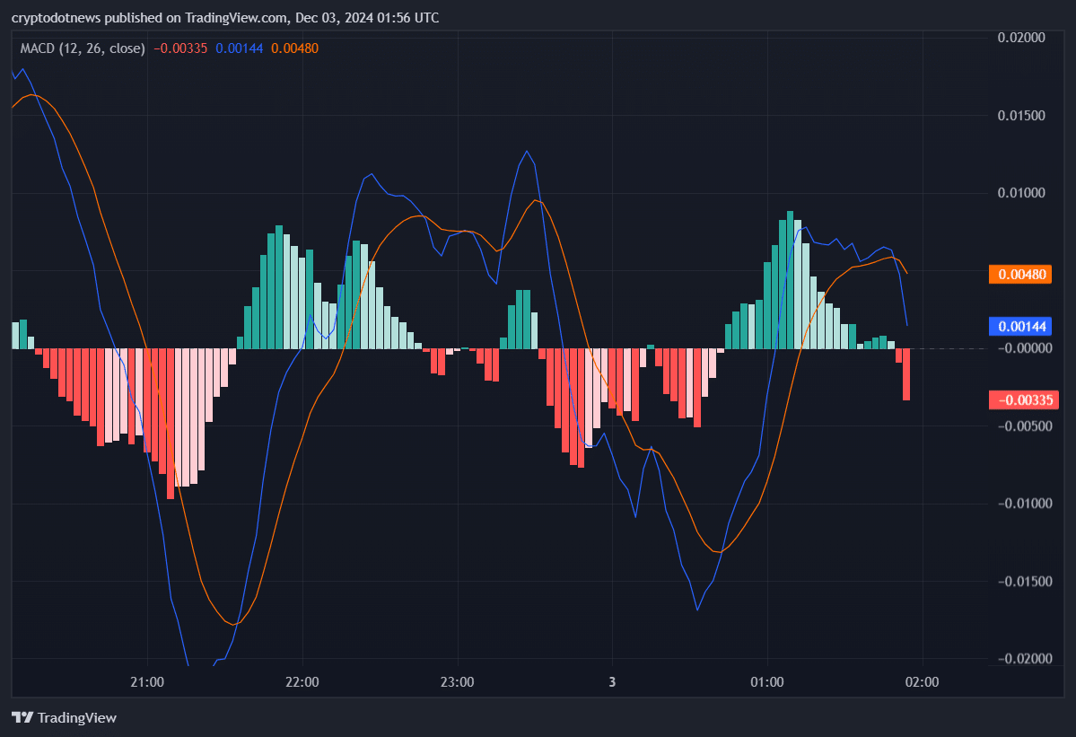Click the -0.01500 scale value

pyautogui.click(x=1025, y=581)
